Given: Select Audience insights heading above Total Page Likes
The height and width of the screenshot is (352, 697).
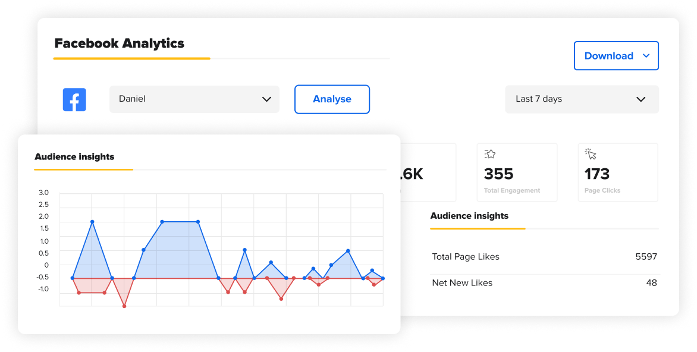Looking at the screenshot, I should [469, 216].
